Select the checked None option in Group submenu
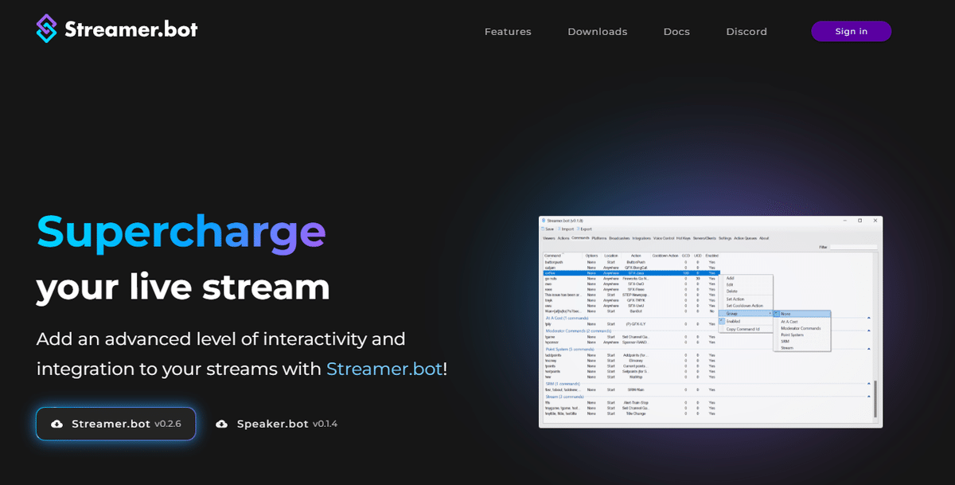955x485 pixels. [802, 314]
